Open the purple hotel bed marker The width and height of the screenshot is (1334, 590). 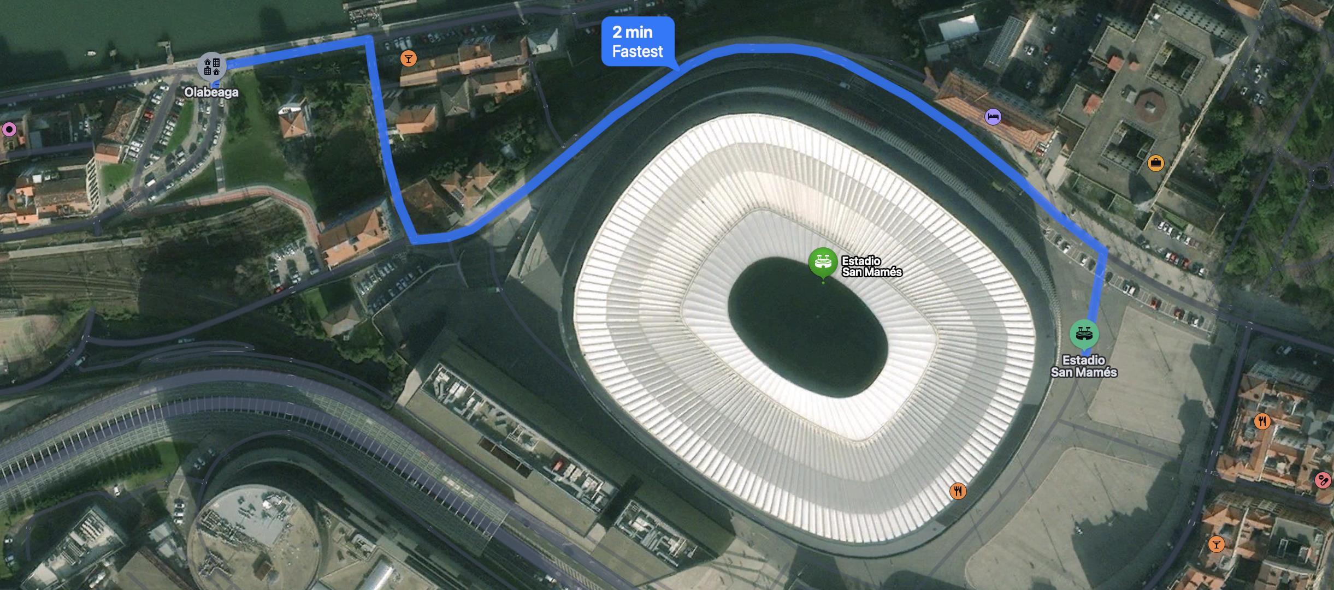pyautogui.click(x=993, y=116)
